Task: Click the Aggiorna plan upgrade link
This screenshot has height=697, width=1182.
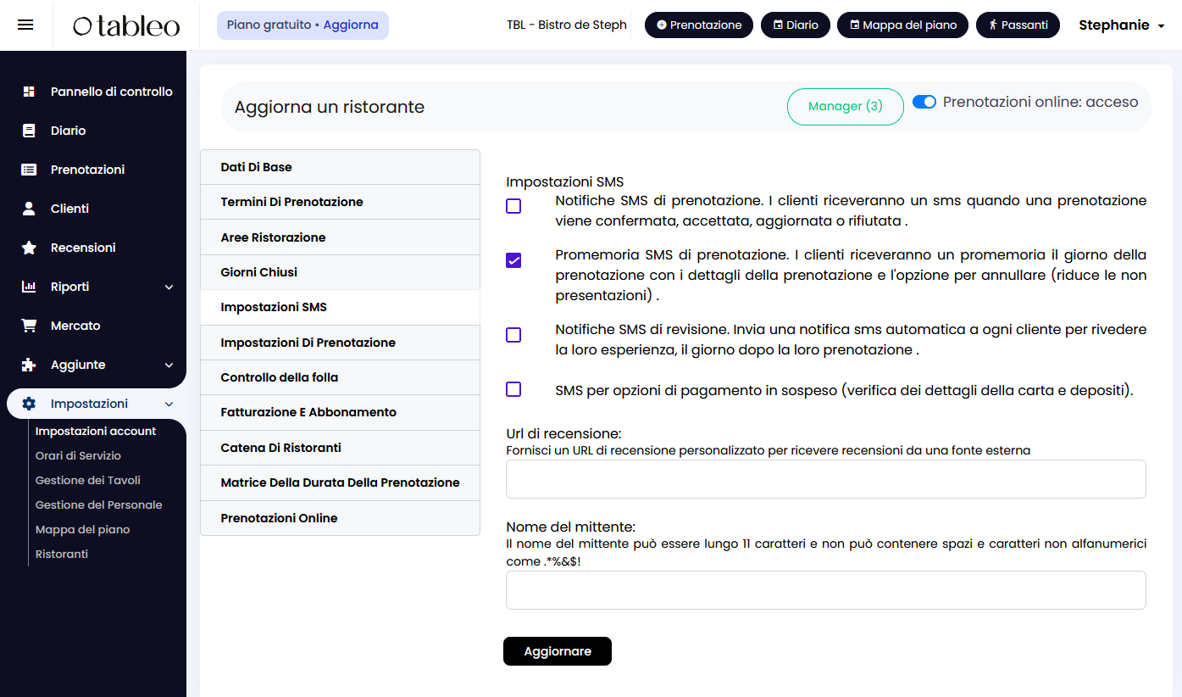Action: 351,25
